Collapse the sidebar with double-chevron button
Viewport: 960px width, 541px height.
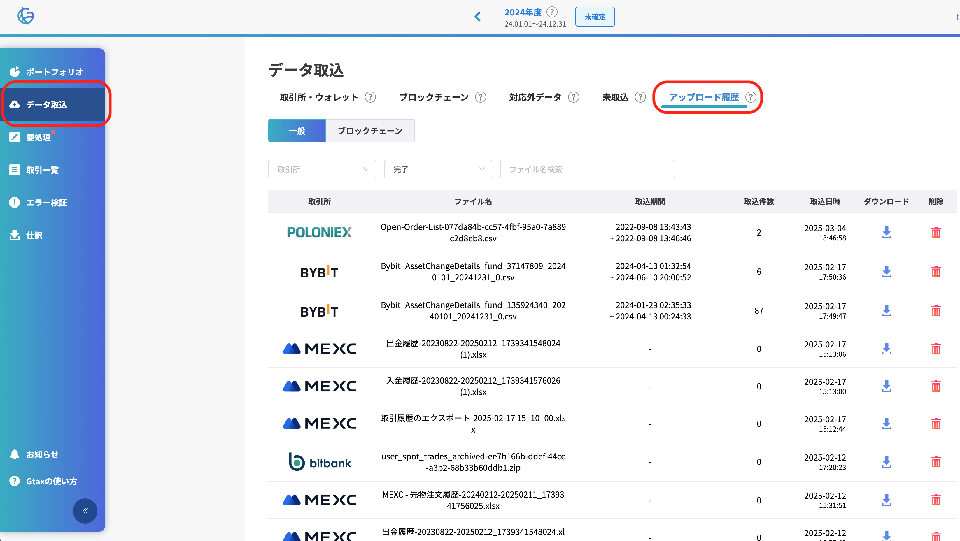85,511
